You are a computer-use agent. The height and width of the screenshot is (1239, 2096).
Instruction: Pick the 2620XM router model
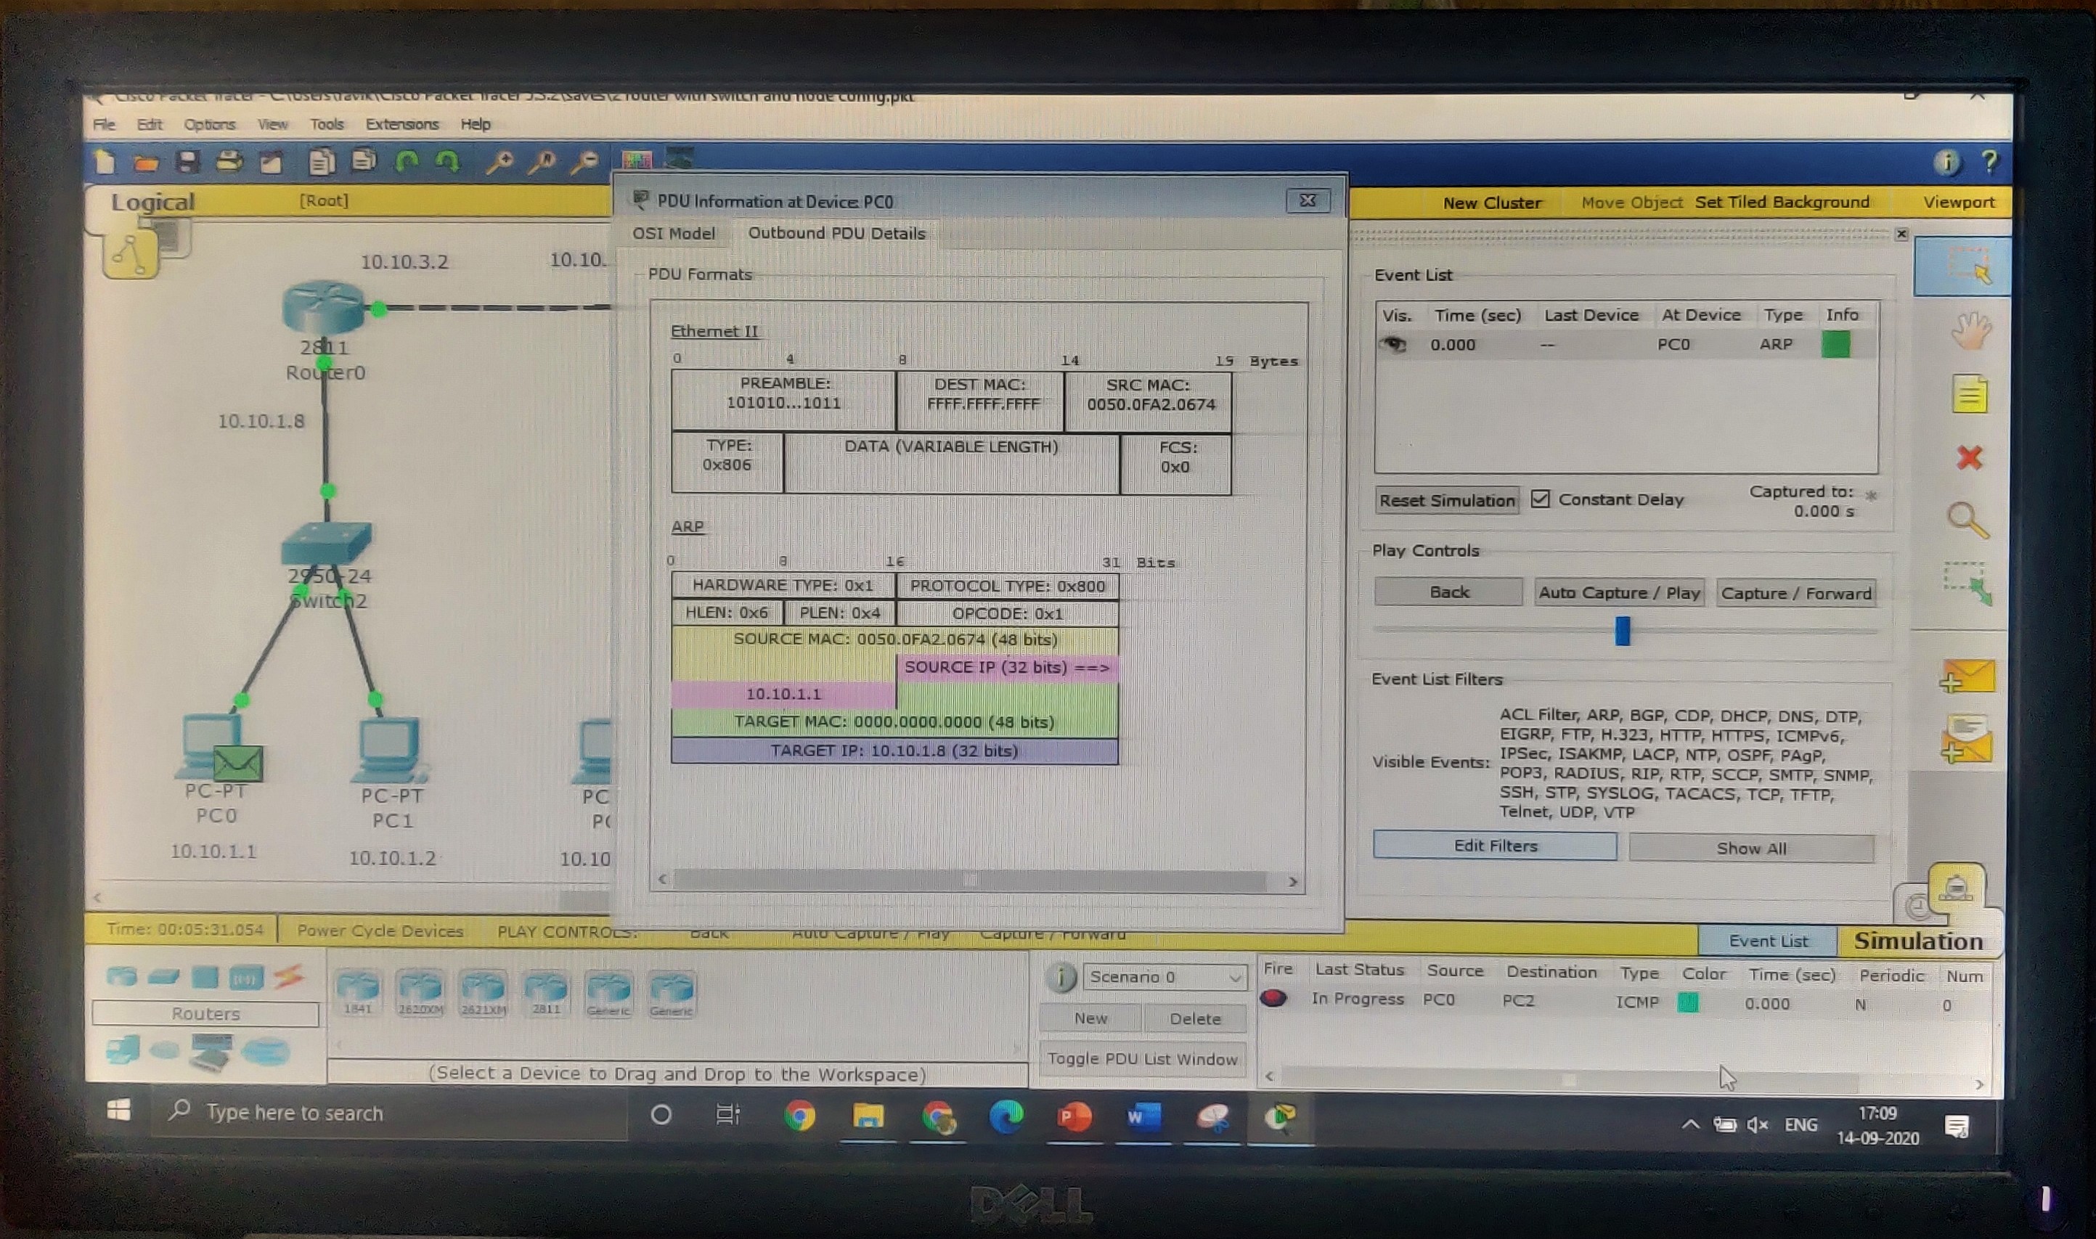click(420, 992)
